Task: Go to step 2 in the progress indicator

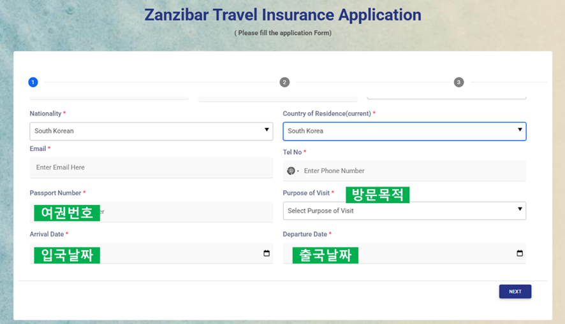Action: point(284,82)
